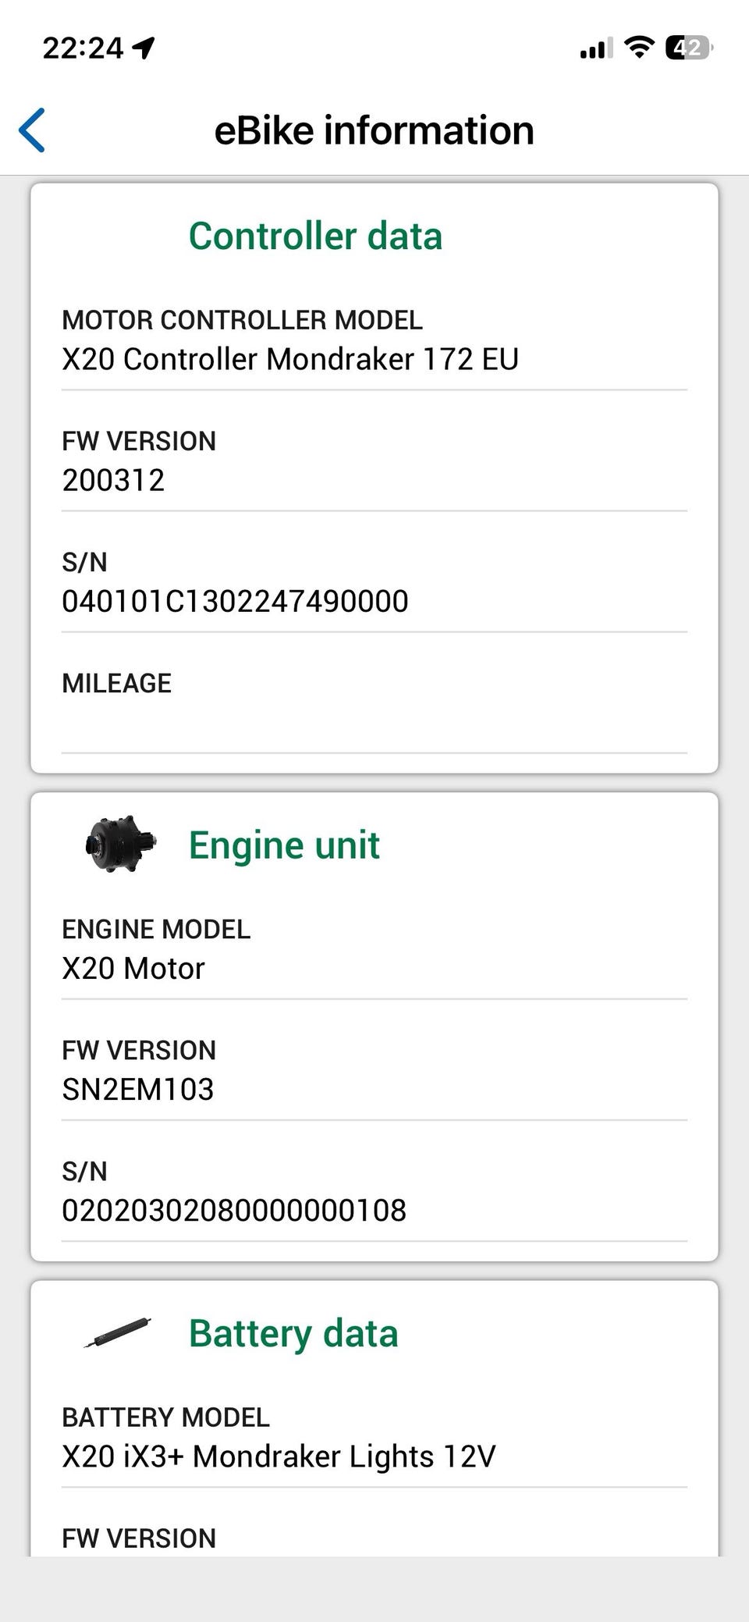The height and width of the screenshot is (1622, 749).
Task: Tap the Controller data heading
Action: click(315, 236)
